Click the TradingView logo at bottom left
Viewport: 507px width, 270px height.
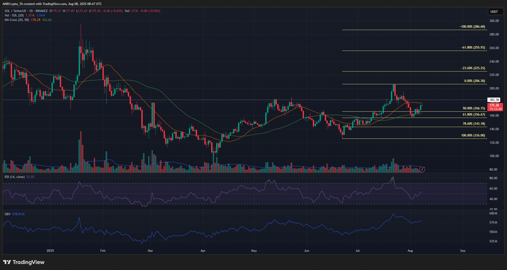24,262
